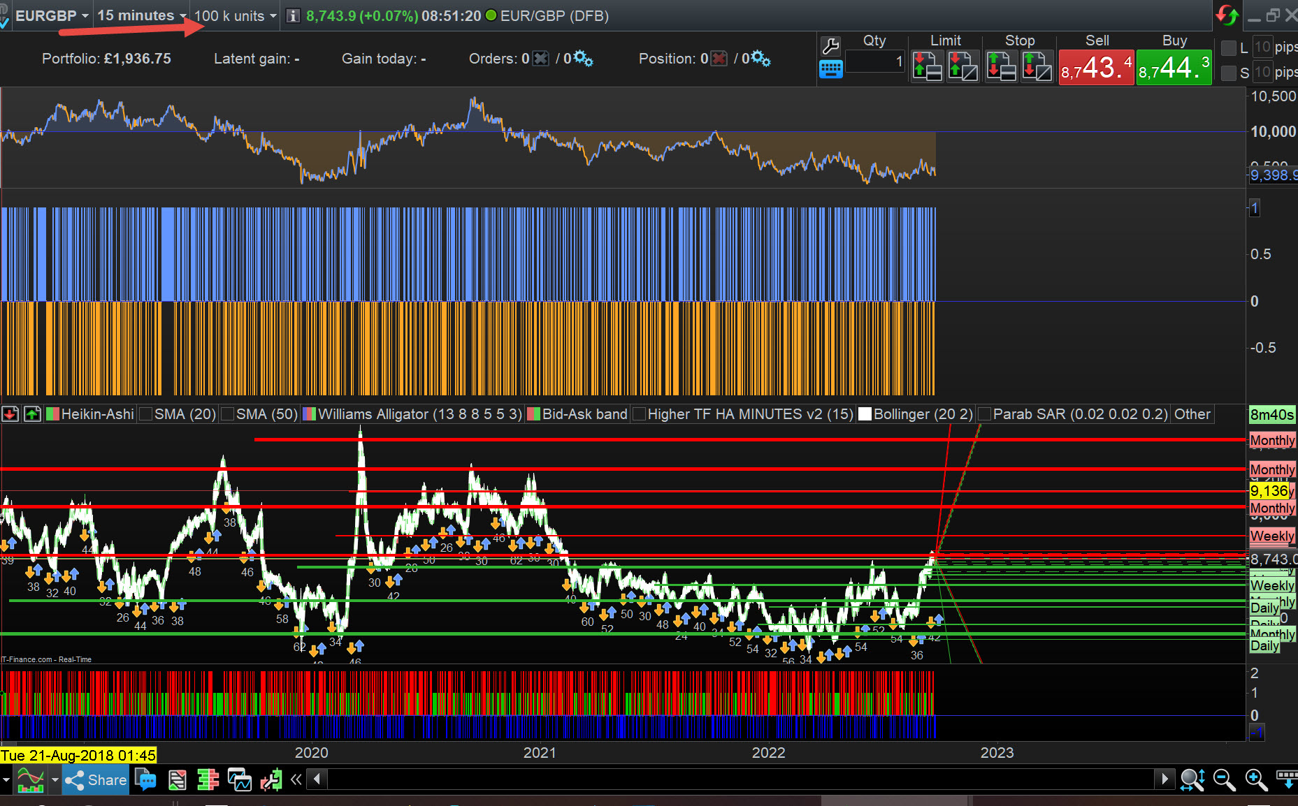Viewport: 1298px width, 806px height.
Task: Toggle the SMA (20) indicator checkbox
Action: click(x=146, y=414)
